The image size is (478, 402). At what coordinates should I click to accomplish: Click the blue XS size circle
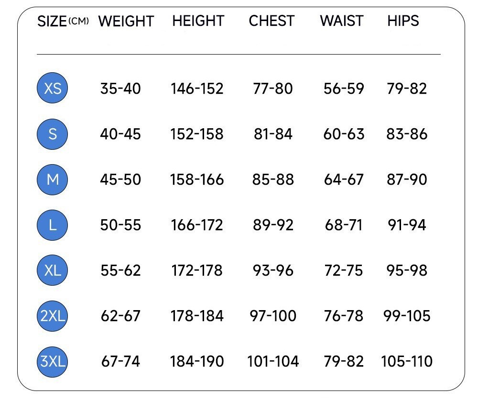[x=53, y=89]
